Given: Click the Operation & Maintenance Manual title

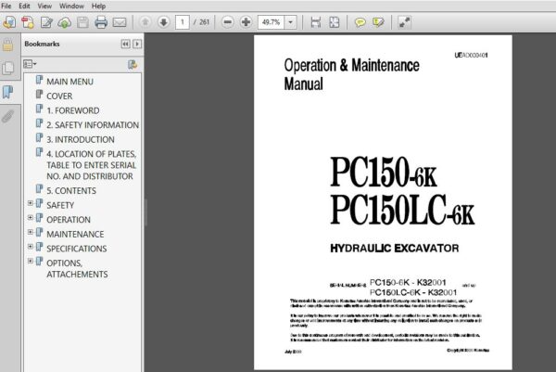Looking at the screenshot, I should [x=351, y=74].
